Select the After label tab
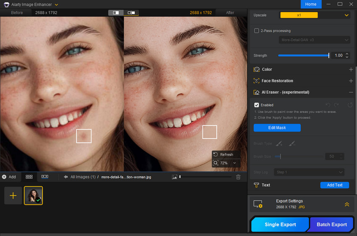The height and width of the screenshot is (236, 357). tap(230, 13)
